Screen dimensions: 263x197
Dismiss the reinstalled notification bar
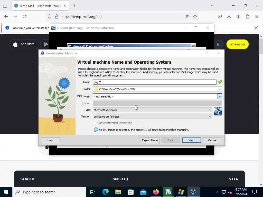[256, 28]
